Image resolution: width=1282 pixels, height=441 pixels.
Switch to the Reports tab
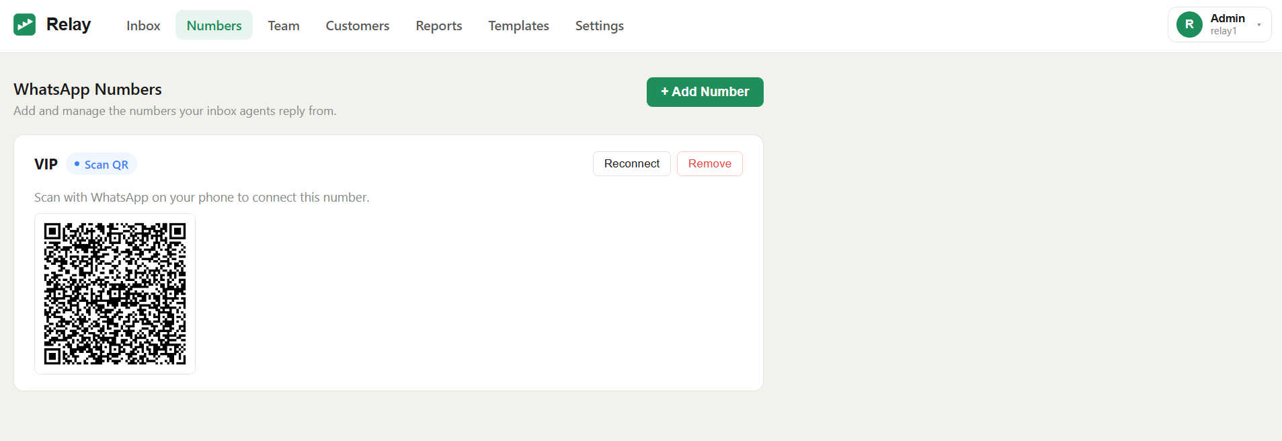click(439, 26)
